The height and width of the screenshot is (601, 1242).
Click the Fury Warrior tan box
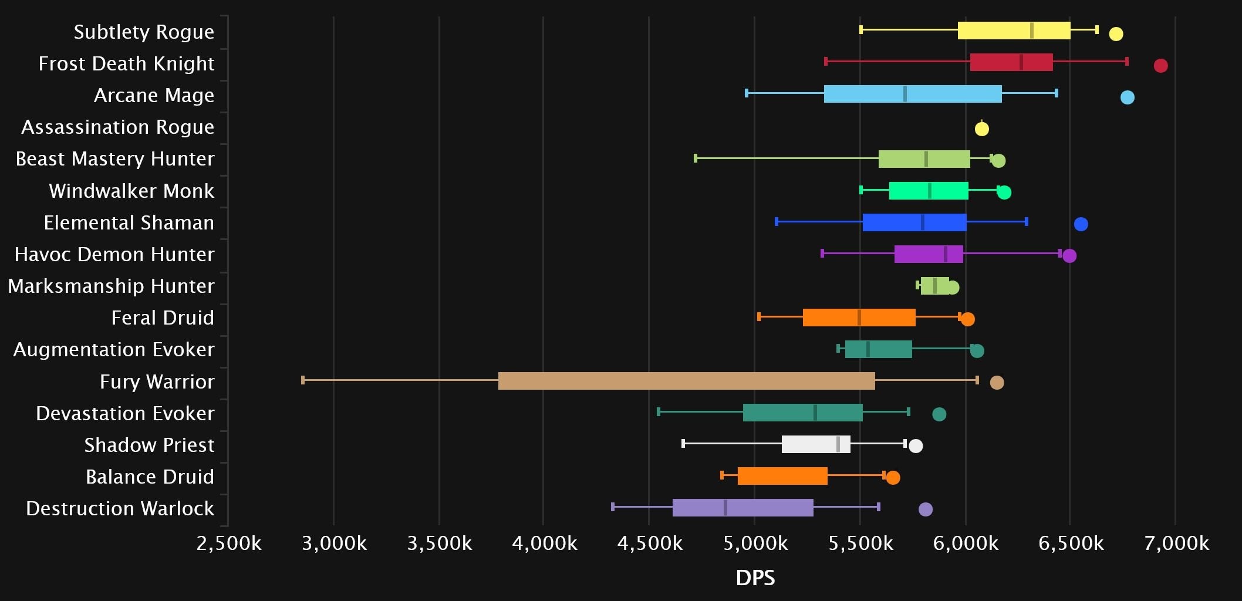(x=686, y=381)
